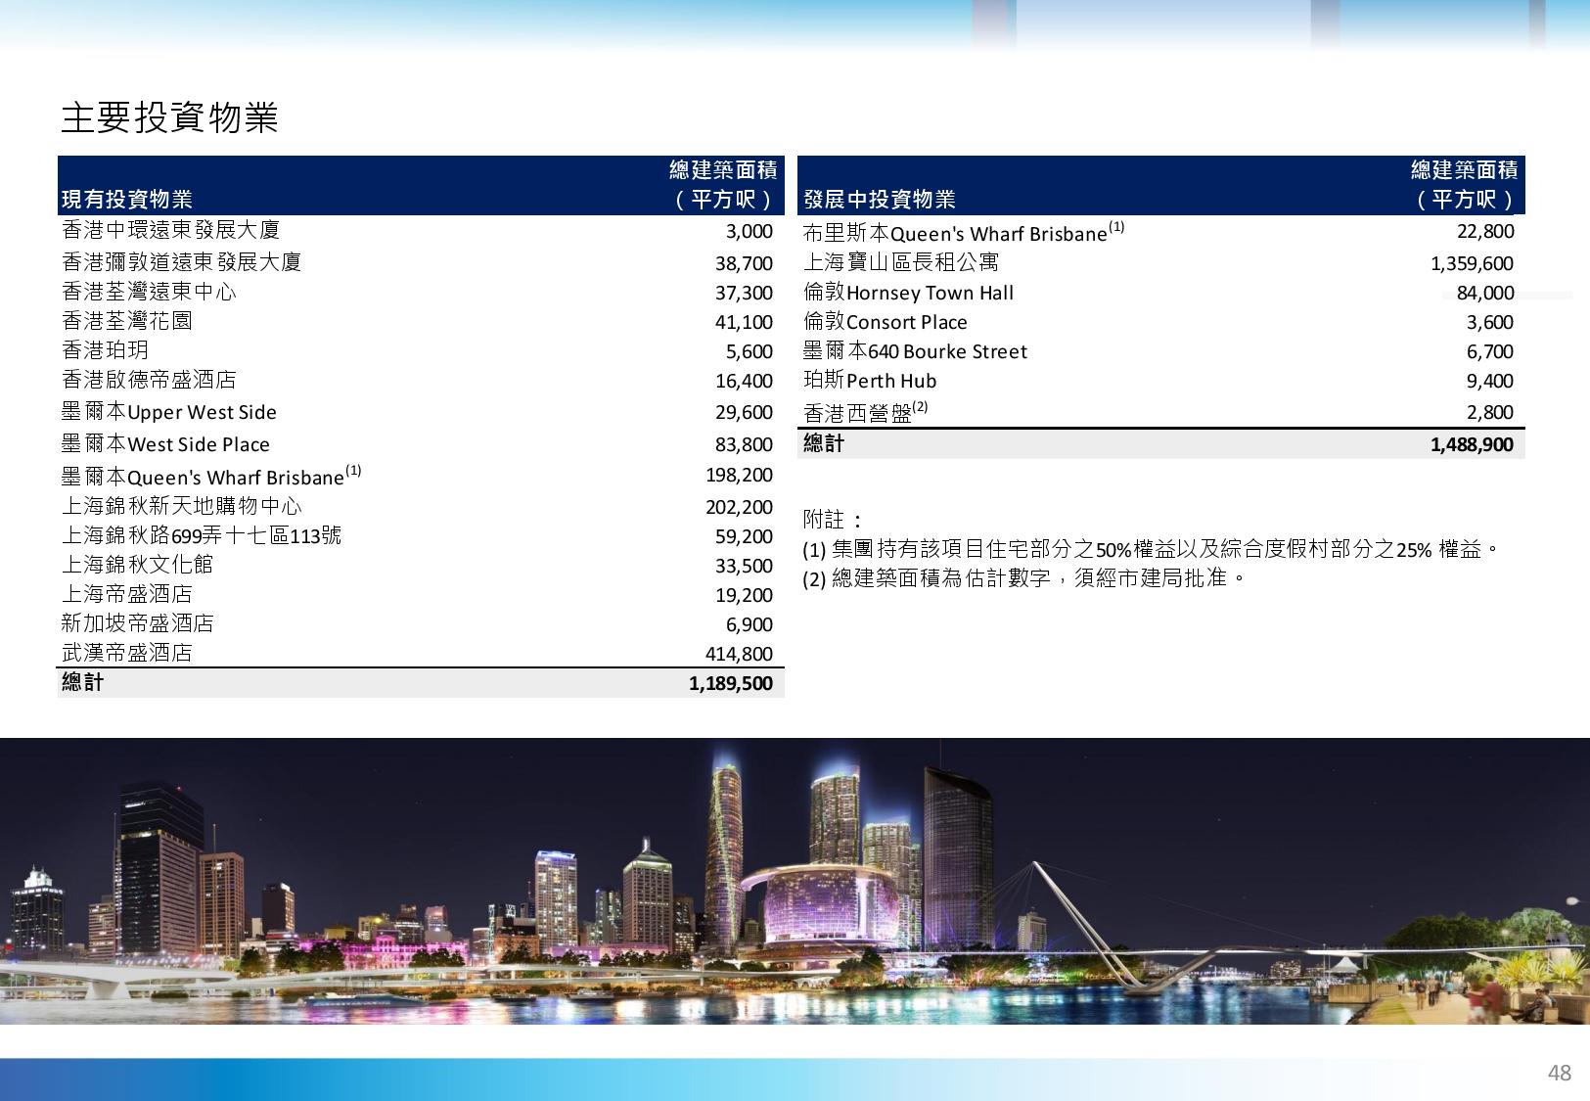Select the value 5,600

click(749, 351)
